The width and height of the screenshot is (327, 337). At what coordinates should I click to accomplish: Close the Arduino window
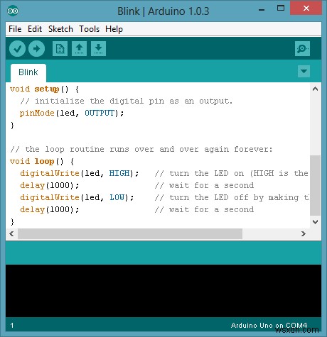pyautogui.click(x=306, y=9)
